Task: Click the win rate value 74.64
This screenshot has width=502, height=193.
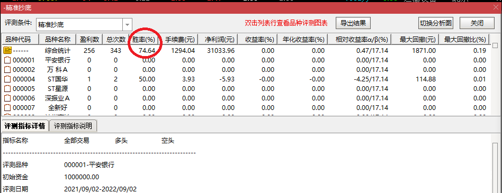Action: [147, 50]
